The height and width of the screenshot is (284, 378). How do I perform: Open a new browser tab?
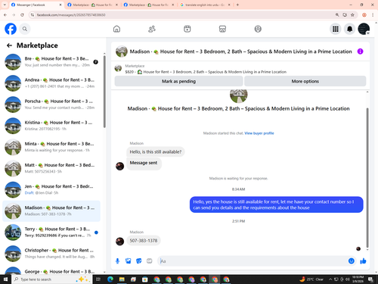pos(237,5)
